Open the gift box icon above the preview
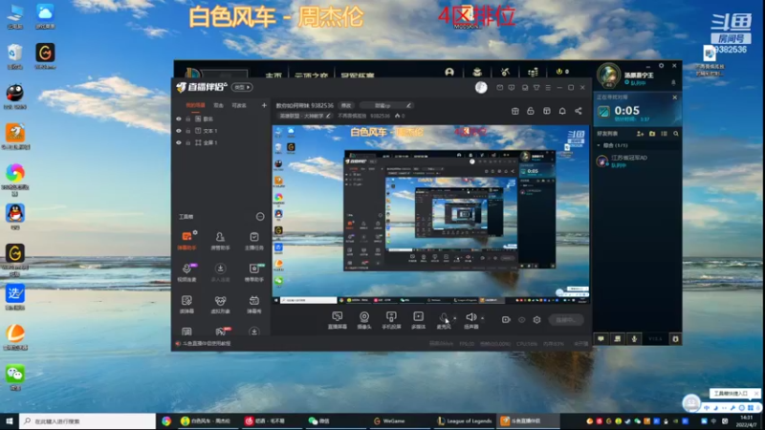765x430 pixels. click(x=514, y=111)
